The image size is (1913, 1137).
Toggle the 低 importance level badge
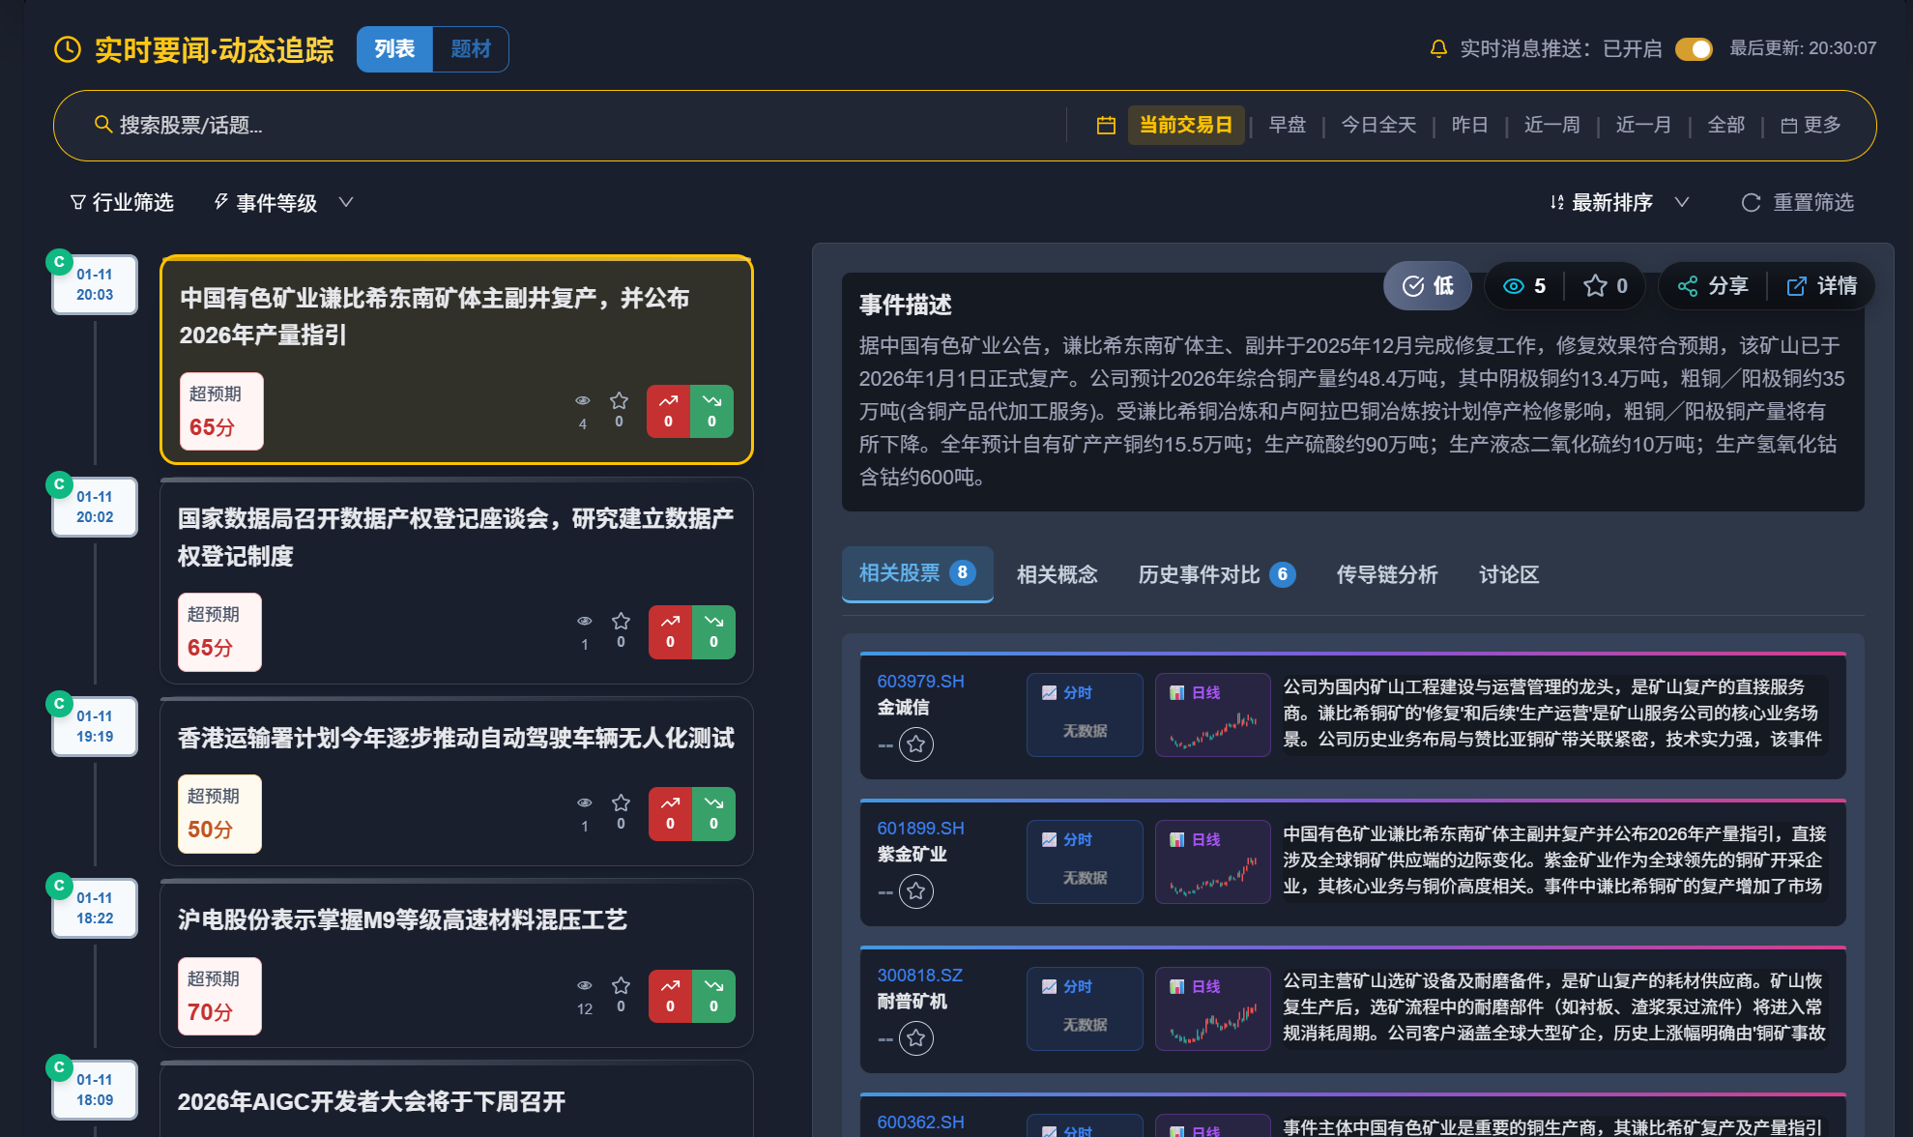(x=1427, y=286)
